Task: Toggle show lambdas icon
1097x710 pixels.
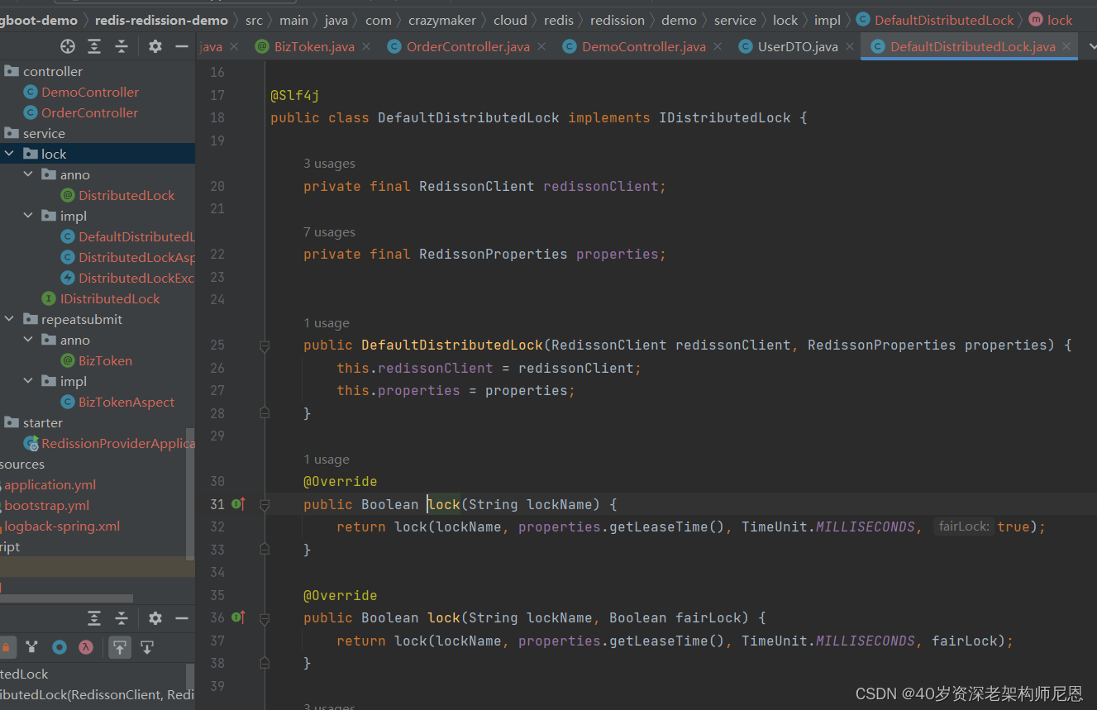Action: pyautogui.click(x=86, y=647)
